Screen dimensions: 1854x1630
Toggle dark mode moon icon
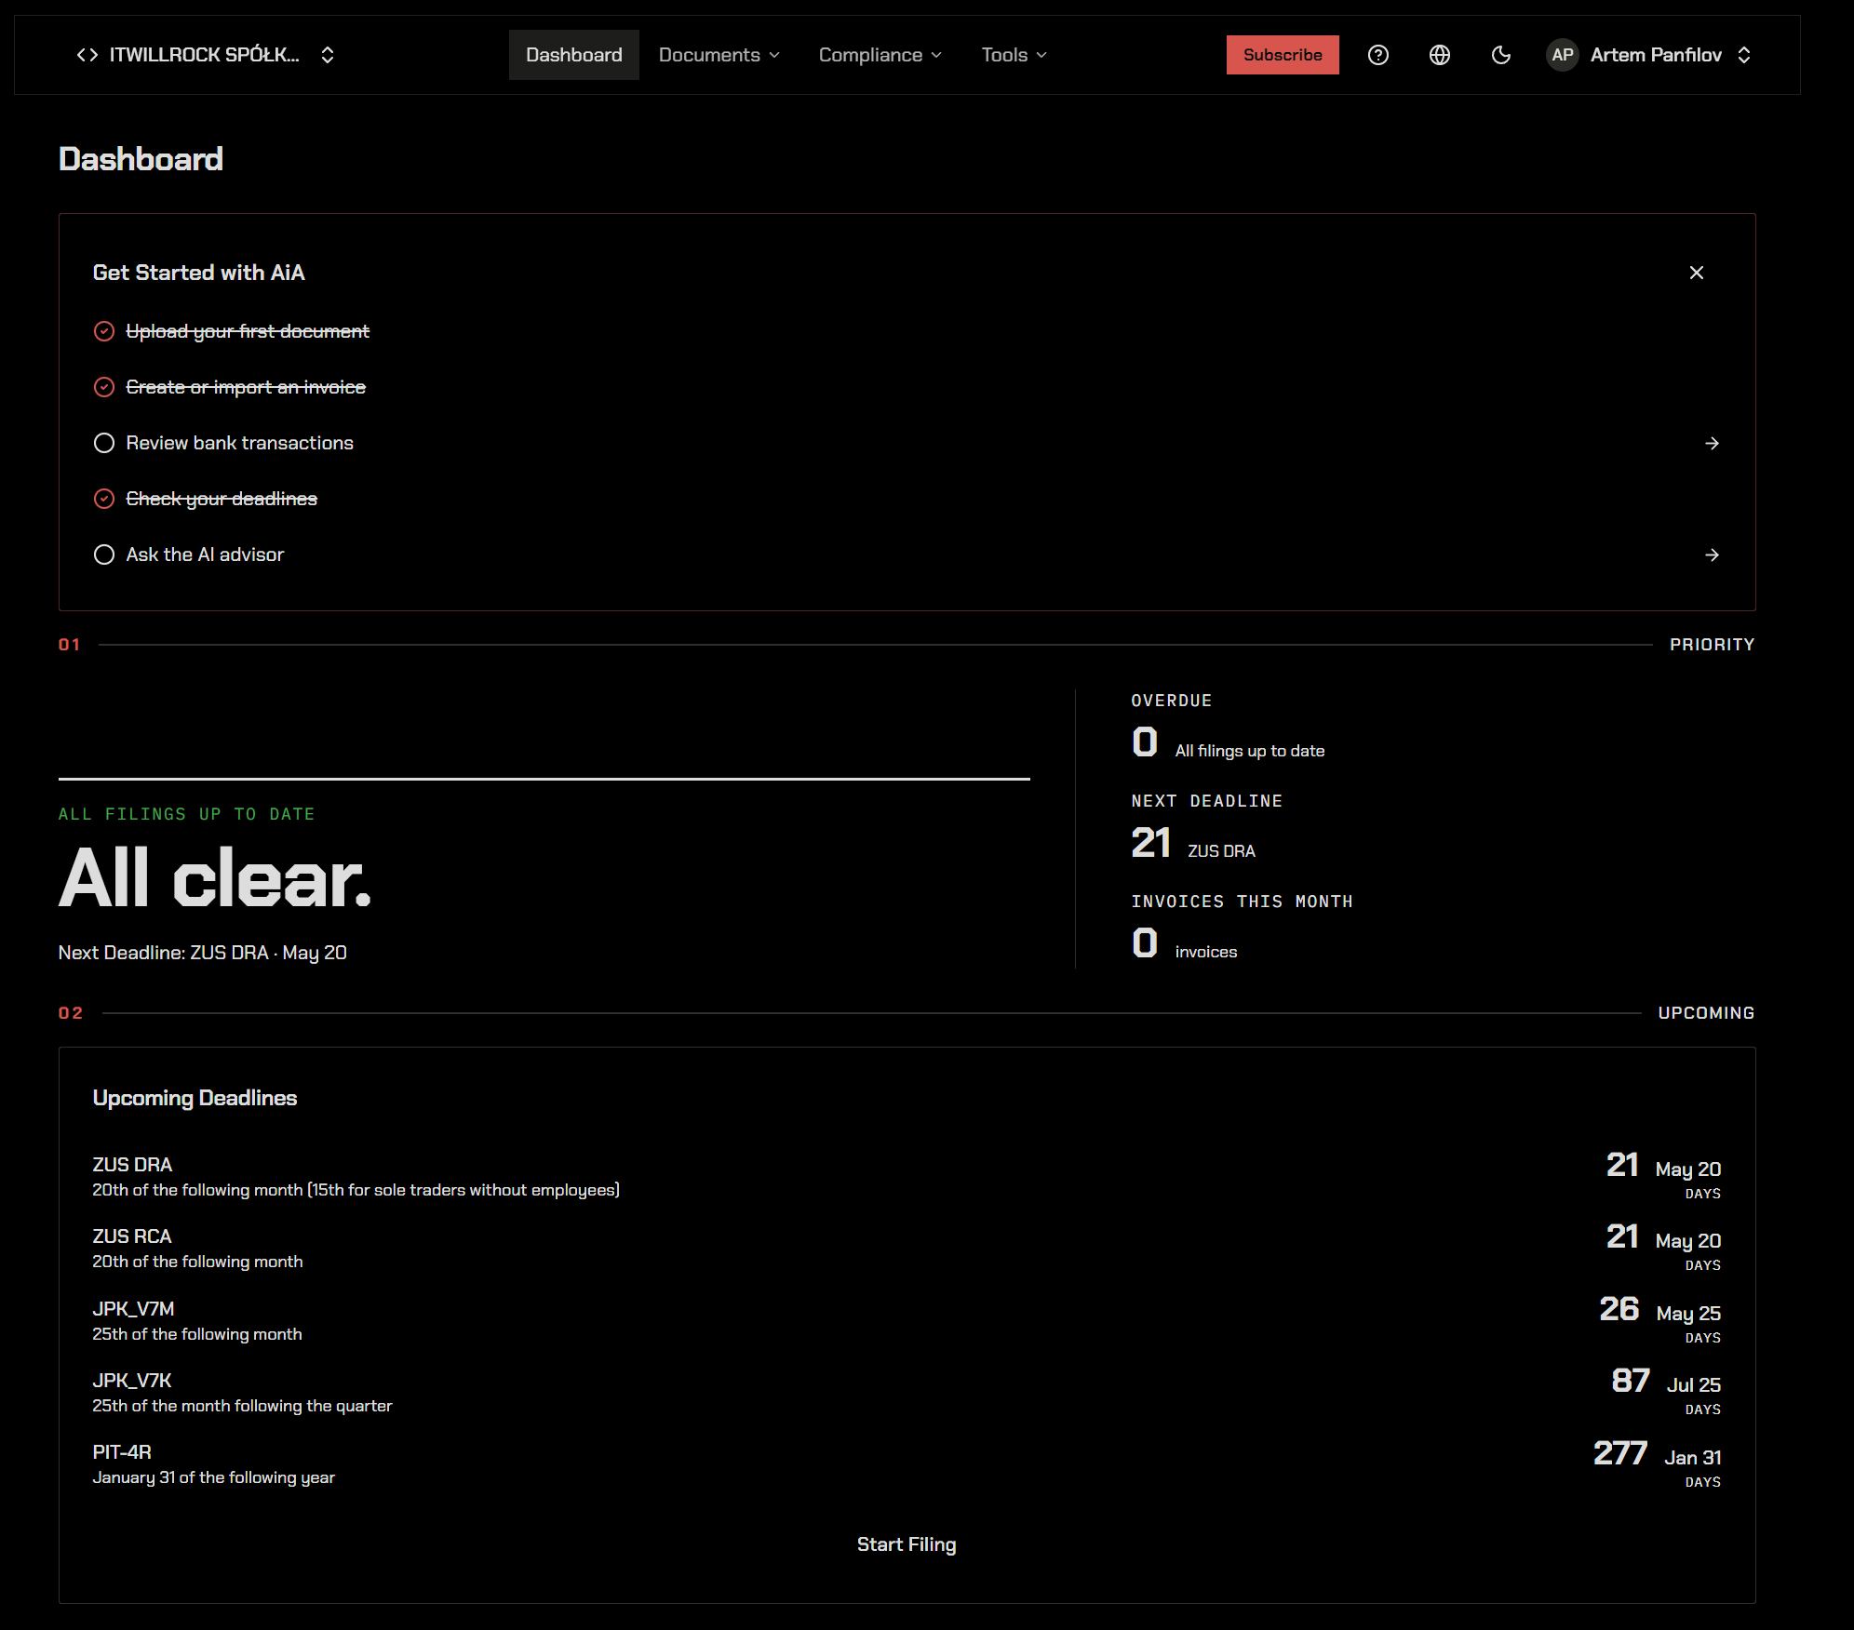click(1500, 55)
